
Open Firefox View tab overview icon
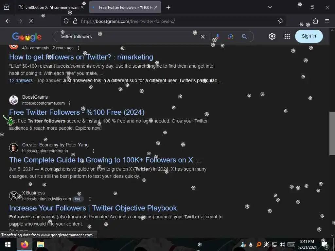[7, 7]
